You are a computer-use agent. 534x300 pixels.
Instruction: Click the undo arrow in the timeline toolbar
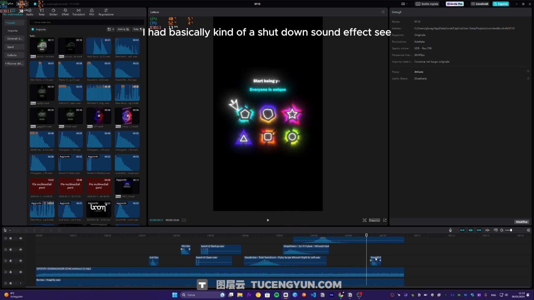tap(18, 230)
